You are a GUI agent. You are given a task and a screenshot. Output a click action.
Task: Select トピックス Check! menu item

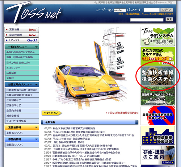tap(22, 40)
